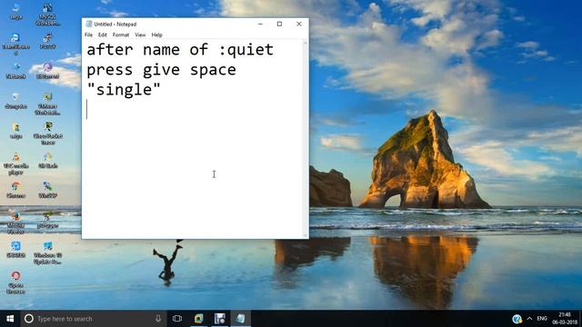Select the WinSCP desktop icon
The height and width of the screenshot is (327, 582).
point(47,190)
